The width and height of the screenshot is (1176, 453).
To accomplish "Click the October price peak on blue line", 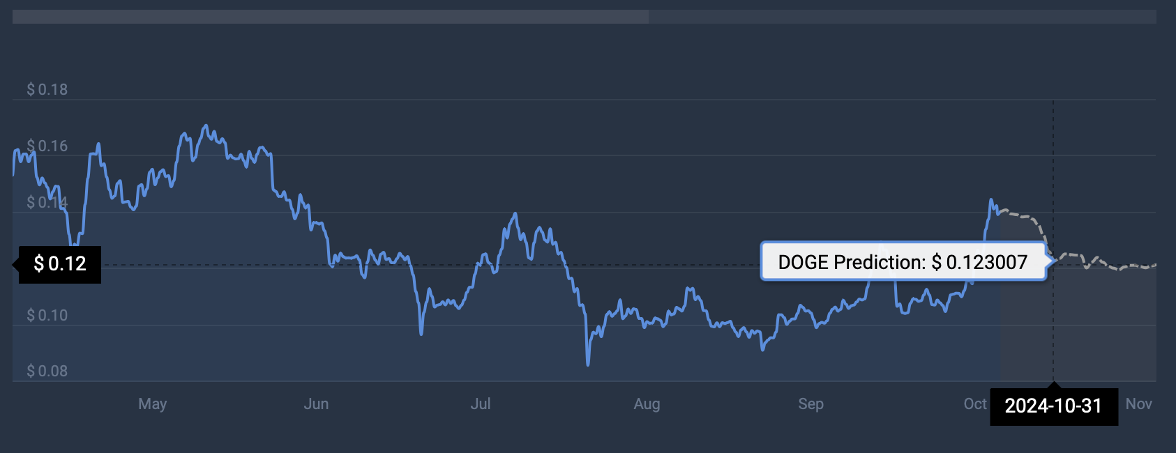I will pos(990,201).
